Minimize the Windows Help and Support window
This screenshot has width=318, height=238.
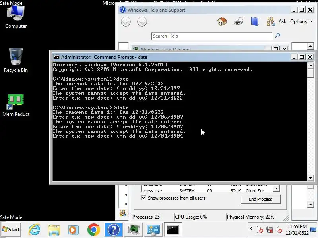point(294,10)
